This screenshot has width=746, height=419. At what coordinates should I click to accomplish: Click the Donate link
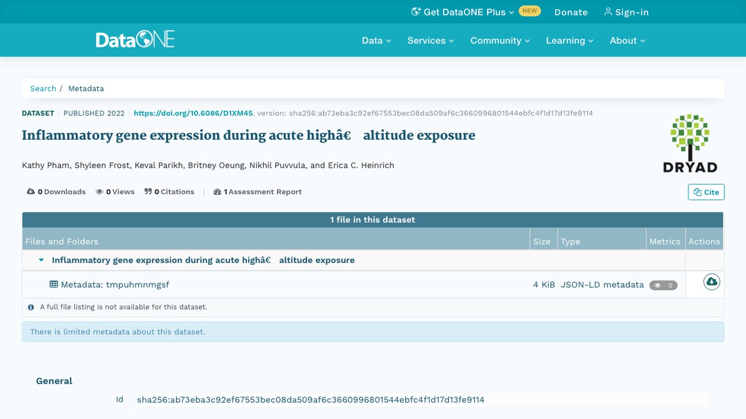pos(571,12)
